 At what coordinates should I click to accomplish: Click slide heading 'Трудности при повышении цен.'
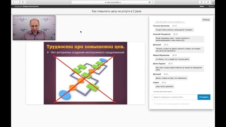85,47
